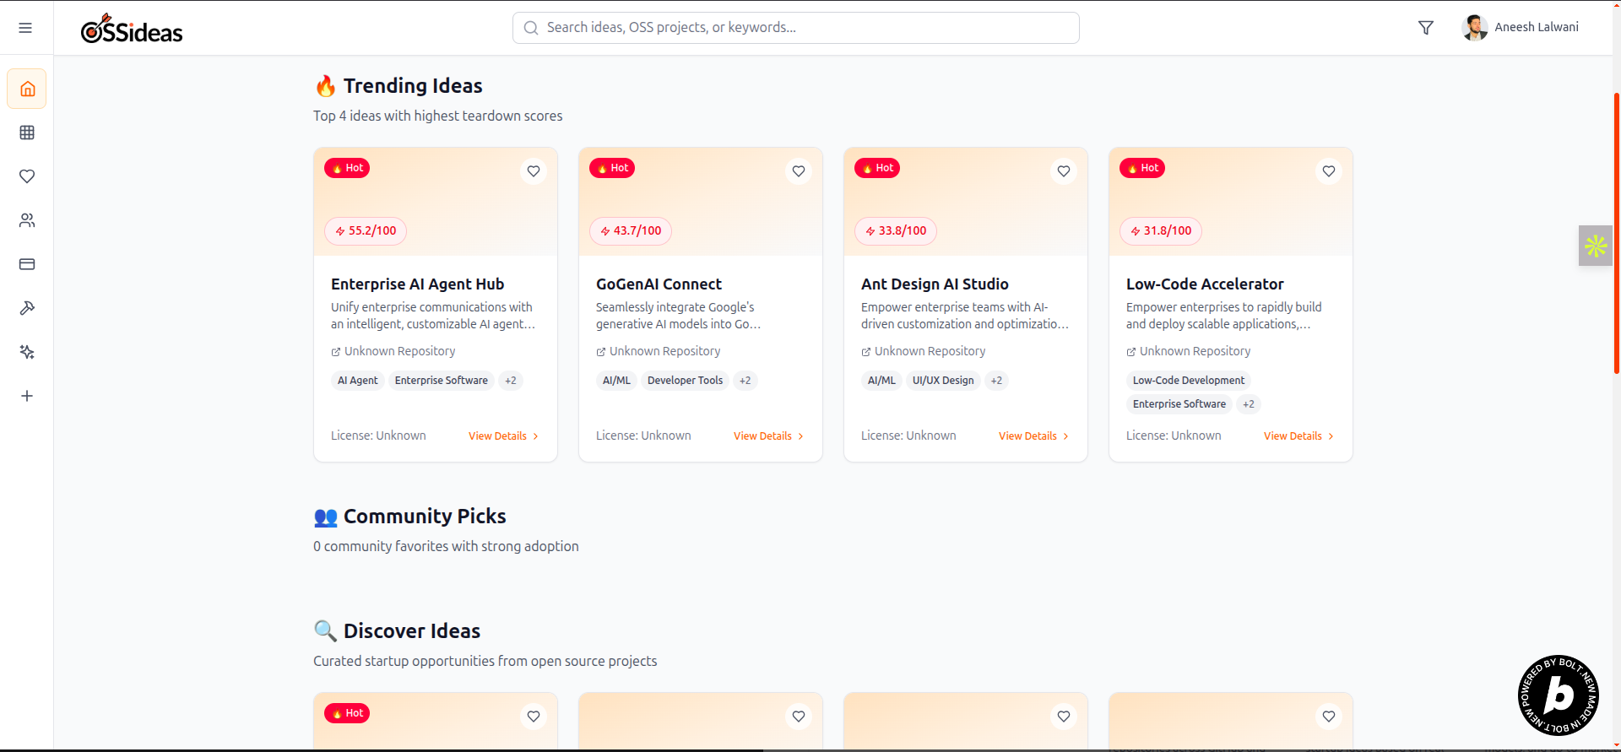Image resolution: width=1621 pixels, height=752 pixels.
Task: Click the 31.8/100 score badge
Action: 1161,231
